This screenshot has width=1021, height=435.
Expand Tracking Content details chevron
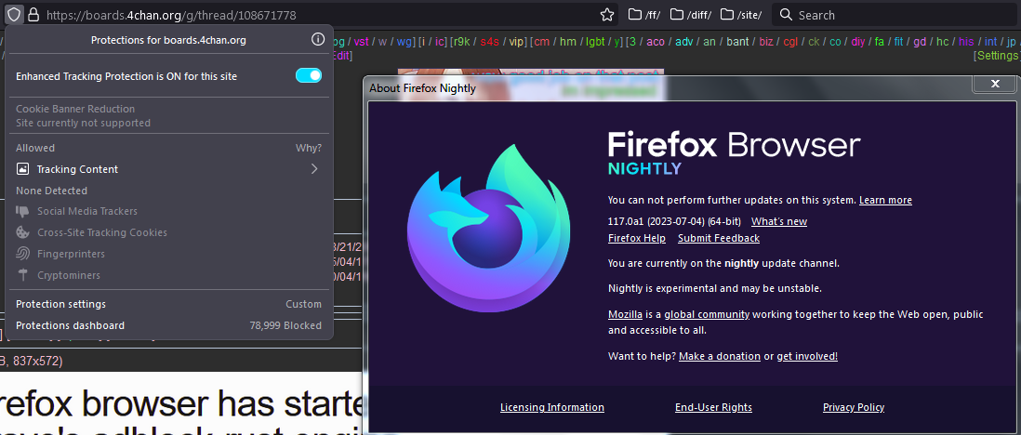tap(314, 168)
